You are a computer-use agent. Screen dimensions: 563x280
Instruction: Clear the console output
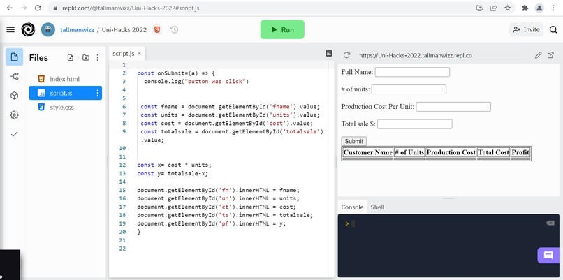pos(550,223)
